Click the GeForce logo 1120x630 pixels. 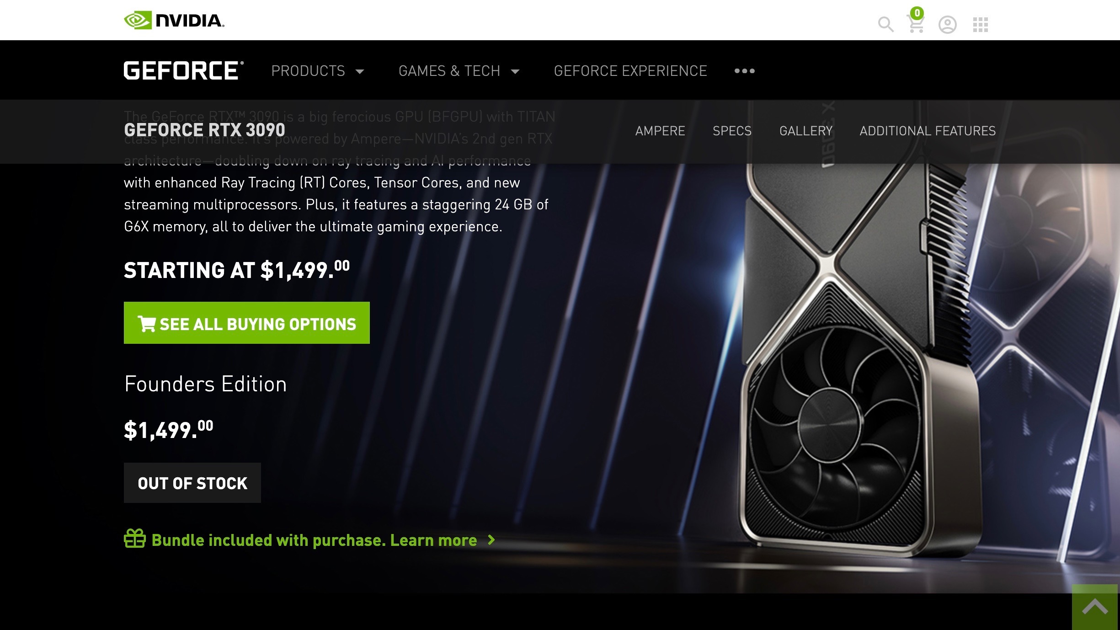tap(184, 70)
